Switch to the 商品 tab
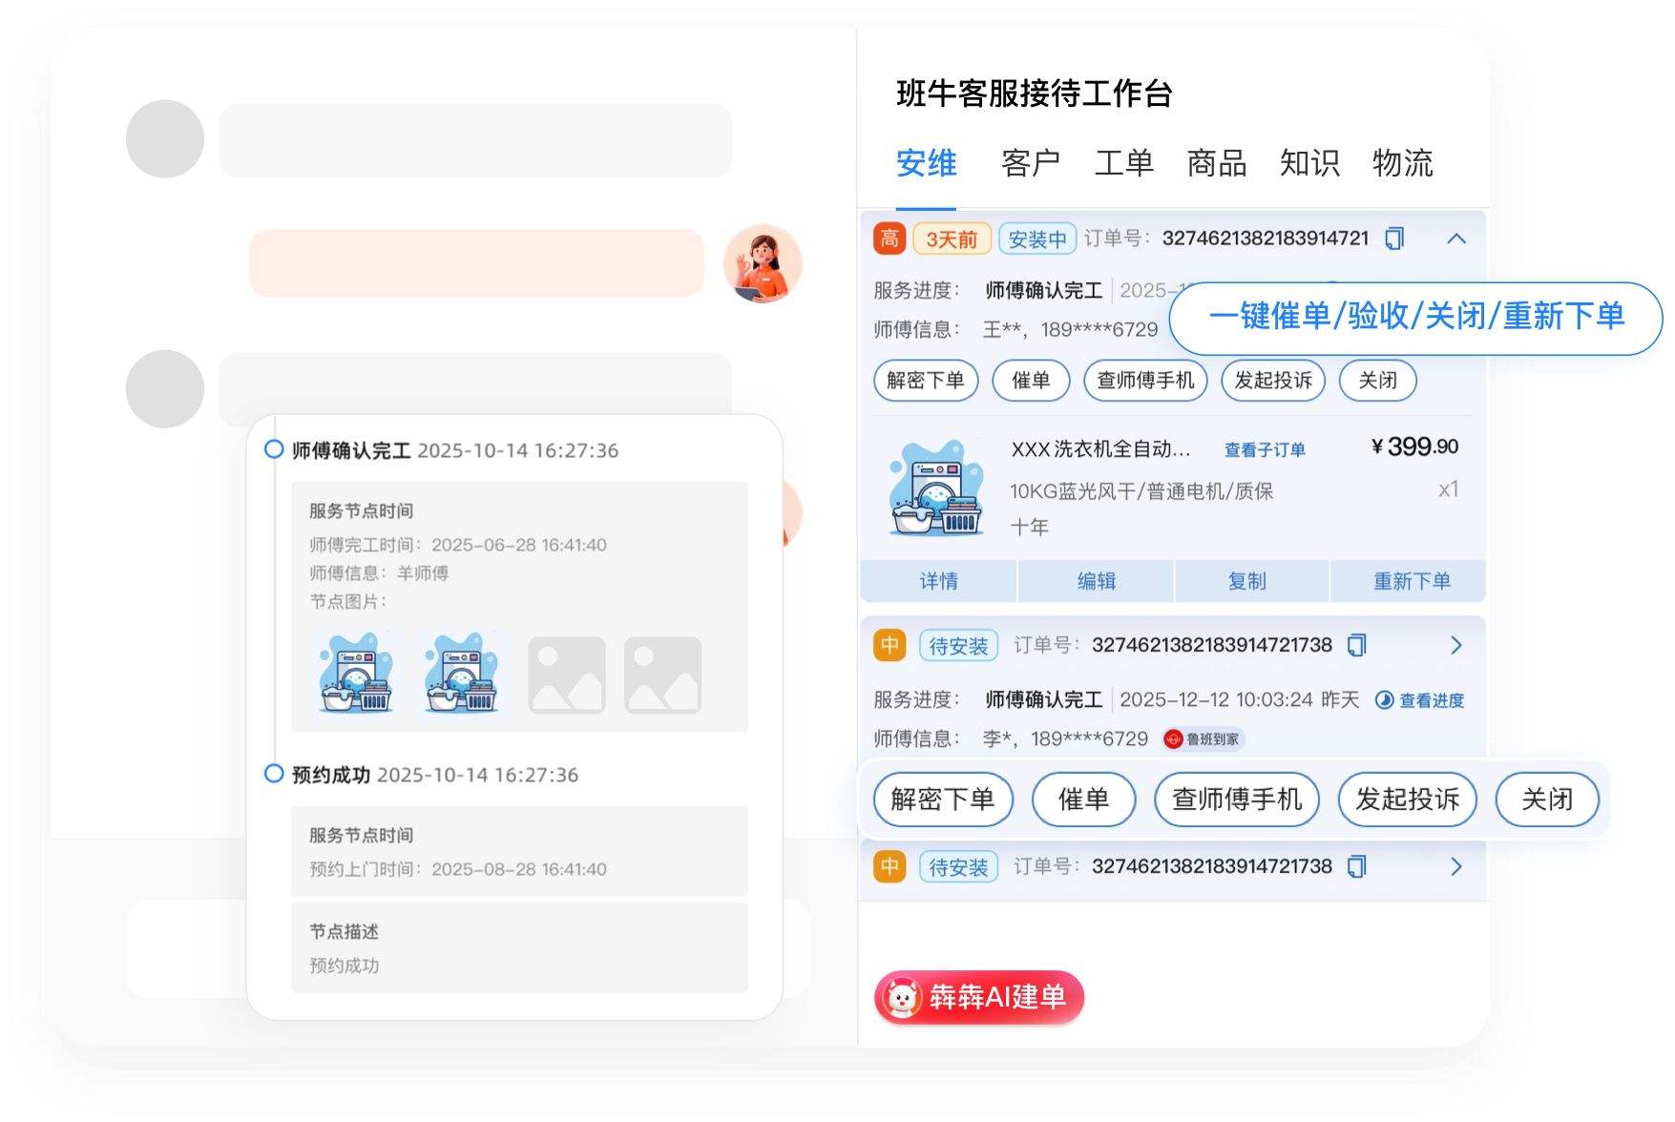 (x=1217, y=163)
